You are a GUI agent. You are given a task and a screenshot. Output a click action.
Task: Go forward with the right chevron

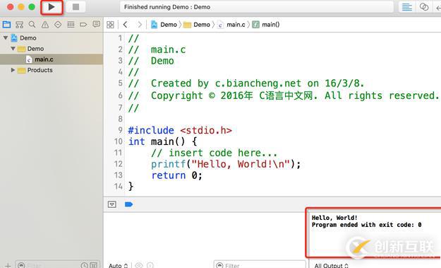click(x=139, y=25)
